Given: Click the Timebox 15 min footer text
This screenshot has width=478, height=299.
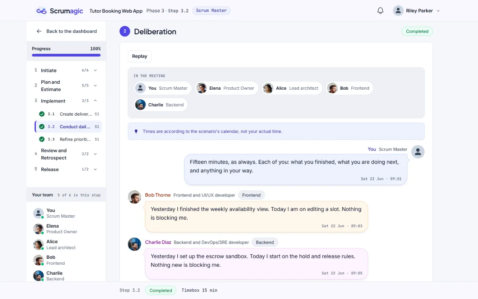Looking at the screenshot, I should click(x=200, y=290).
